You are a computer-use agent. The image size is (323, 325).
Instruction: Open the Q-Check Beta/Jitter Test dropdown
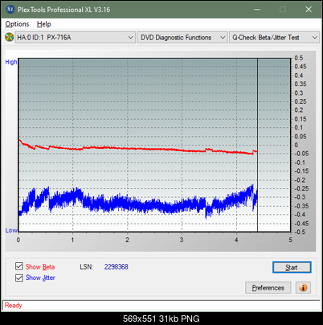coord(274,38)
